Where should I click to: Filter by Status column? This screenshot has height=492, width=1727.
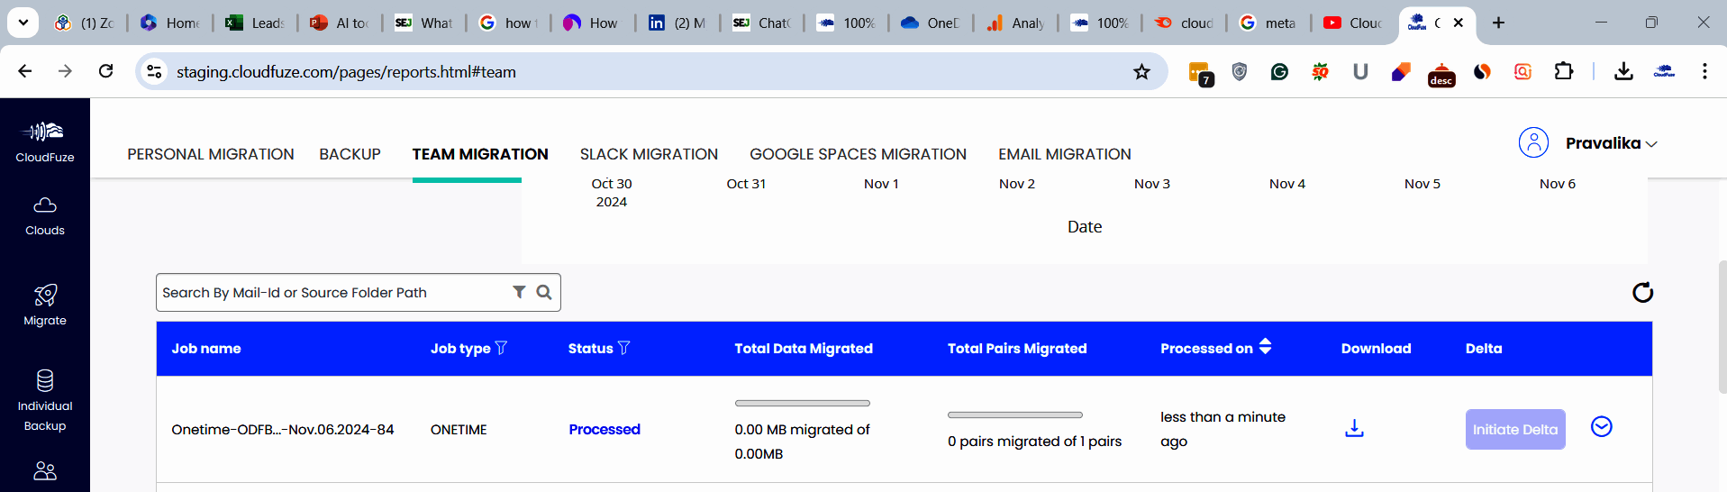[623, 348]
